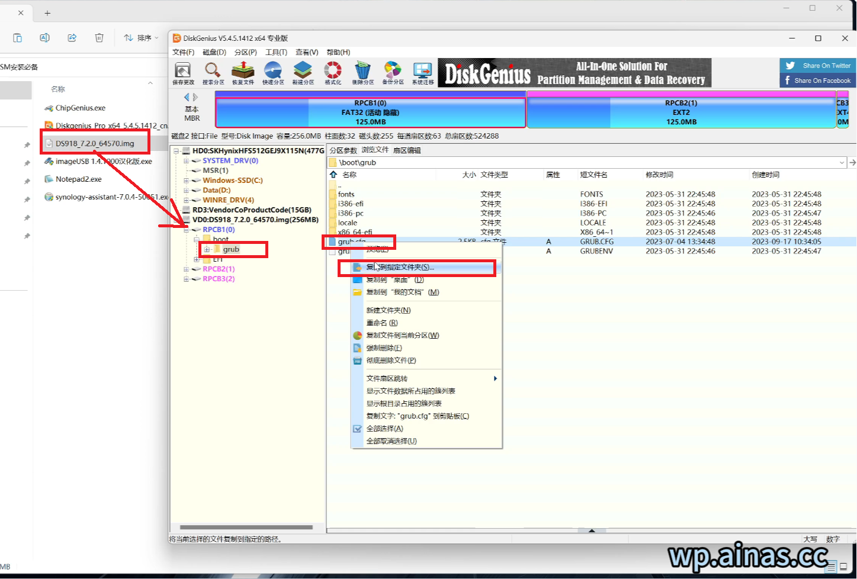
Task: Open the 排序 sort dropdown in Explorer
Action: [x=141, y=38]
